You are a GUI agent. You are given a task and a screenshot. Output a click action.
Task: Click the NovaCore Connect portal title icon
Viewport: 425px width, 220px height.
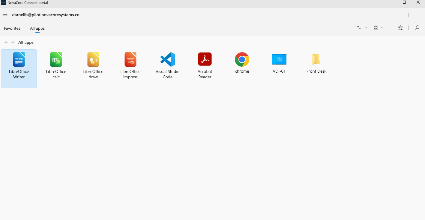pyautogui.click(x=3, y=2)
